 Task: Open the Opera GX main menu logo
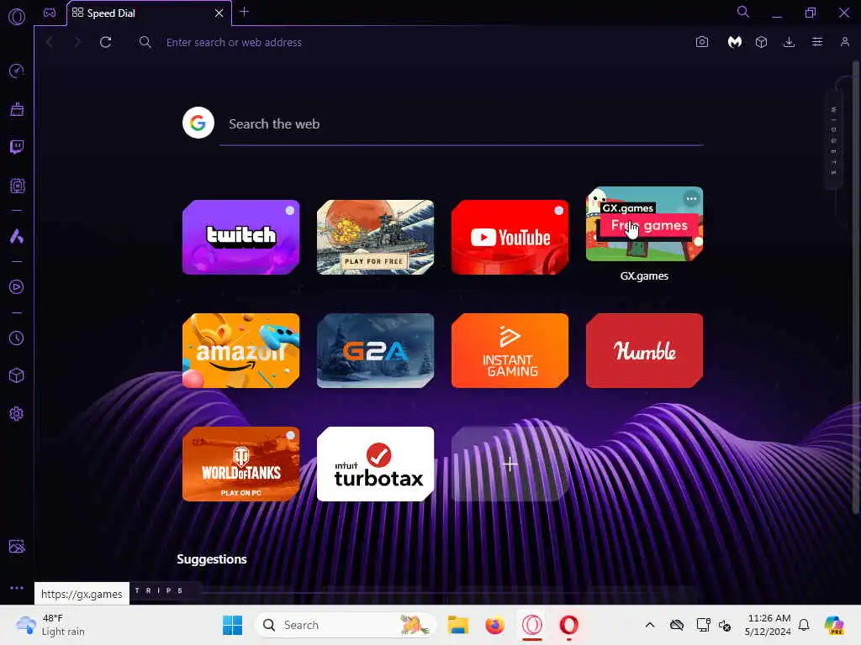[x=17, y=17]
